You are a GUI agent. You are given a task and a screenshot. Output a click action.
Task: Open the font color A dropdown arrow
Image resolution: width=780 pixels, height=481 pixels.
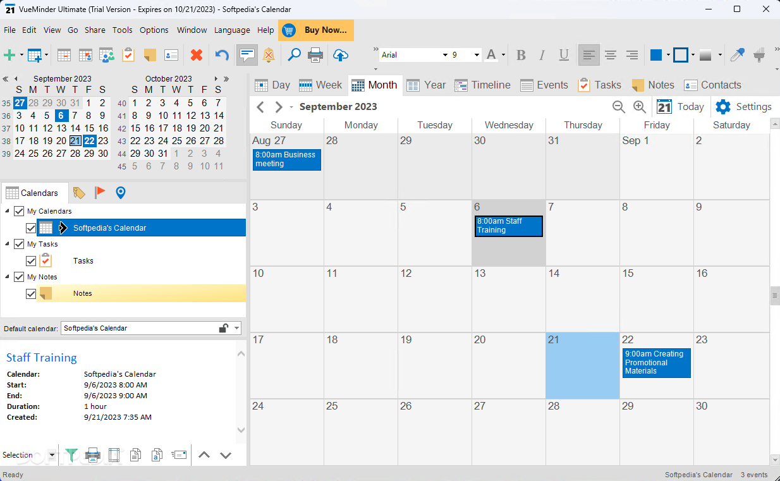(x=504, y=55)
